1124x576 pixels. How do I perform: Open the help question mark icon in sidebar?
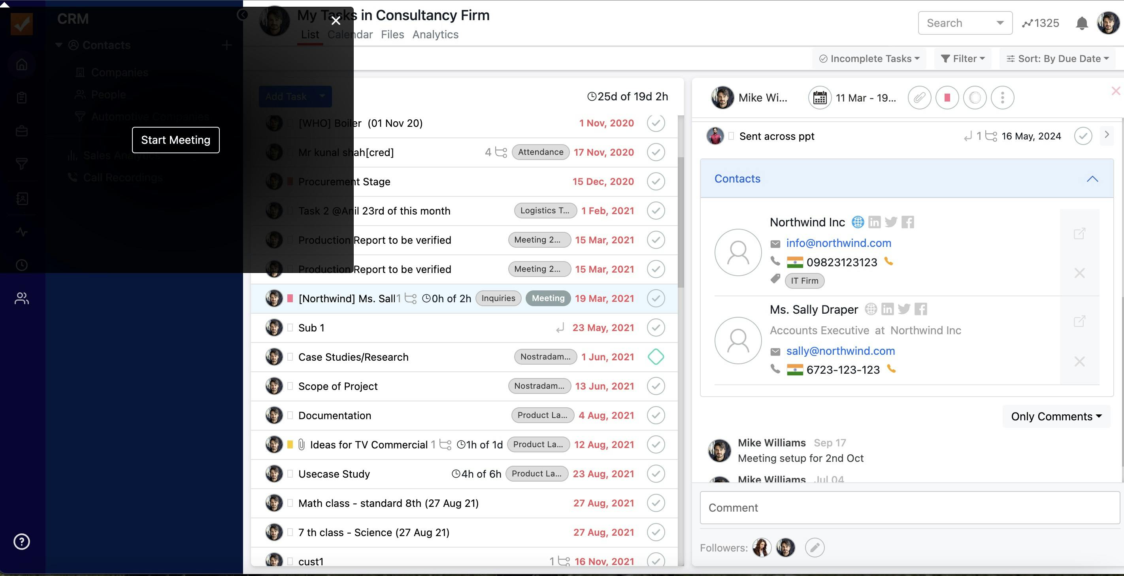point(21,542)
